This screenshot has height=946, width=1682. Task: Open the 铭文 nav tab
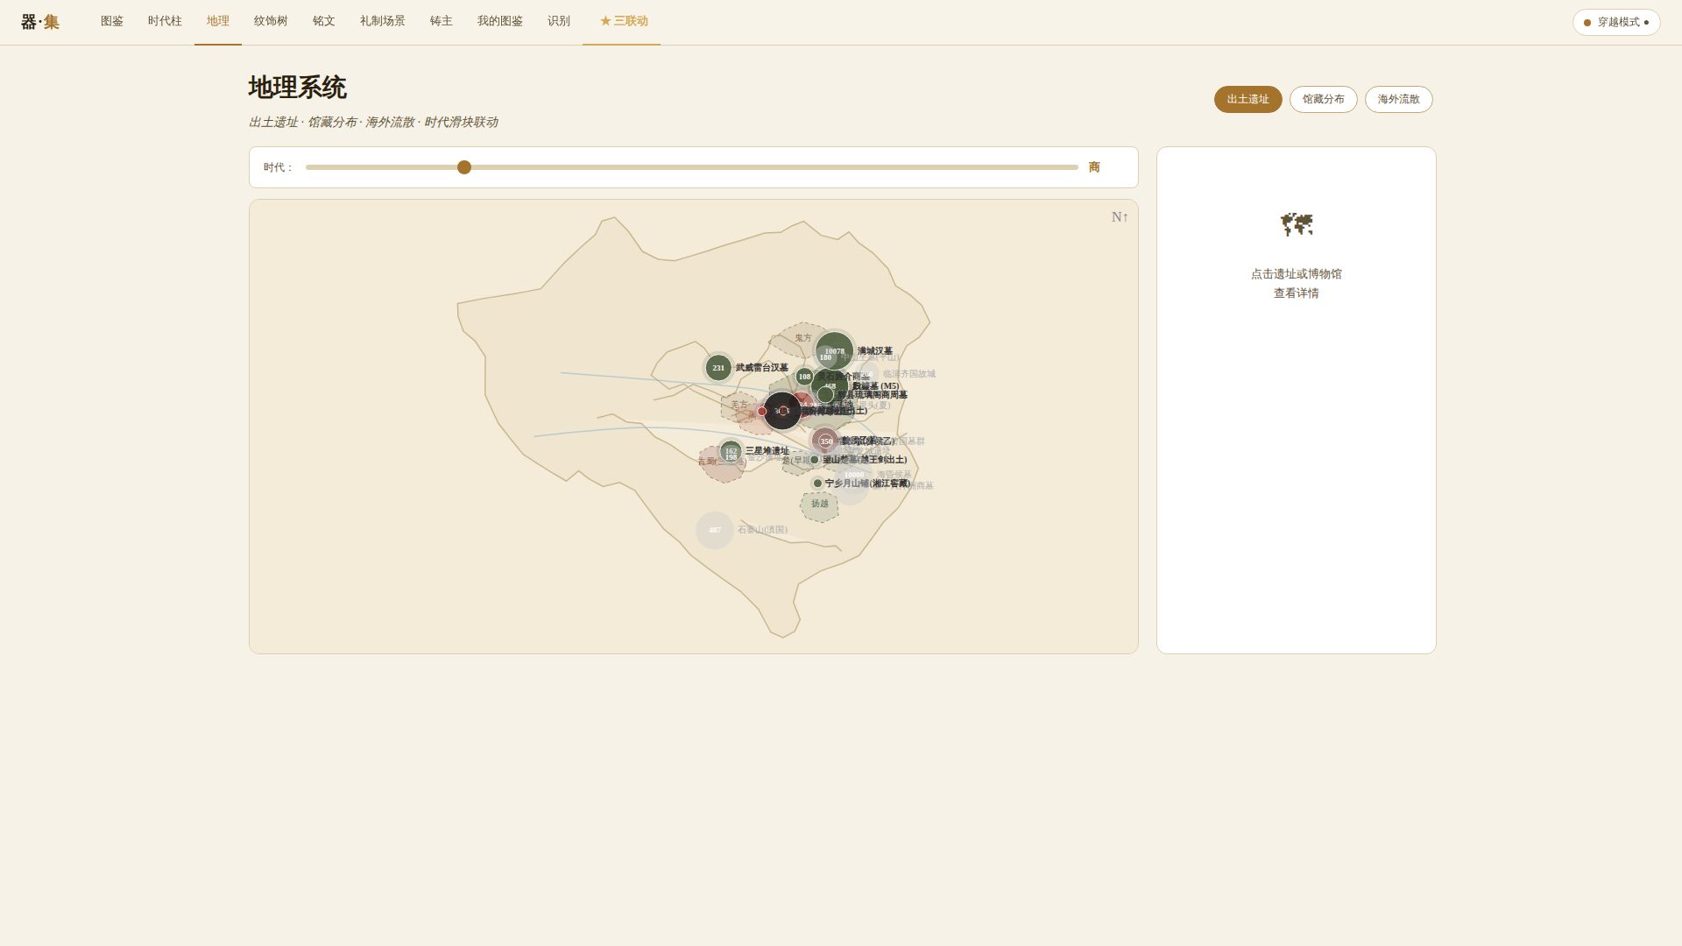[324, 21]
